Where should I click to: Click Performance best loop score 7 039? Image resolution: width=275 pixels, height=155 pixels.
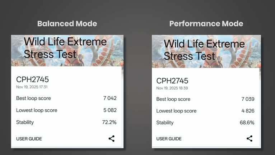pos(248,99)
